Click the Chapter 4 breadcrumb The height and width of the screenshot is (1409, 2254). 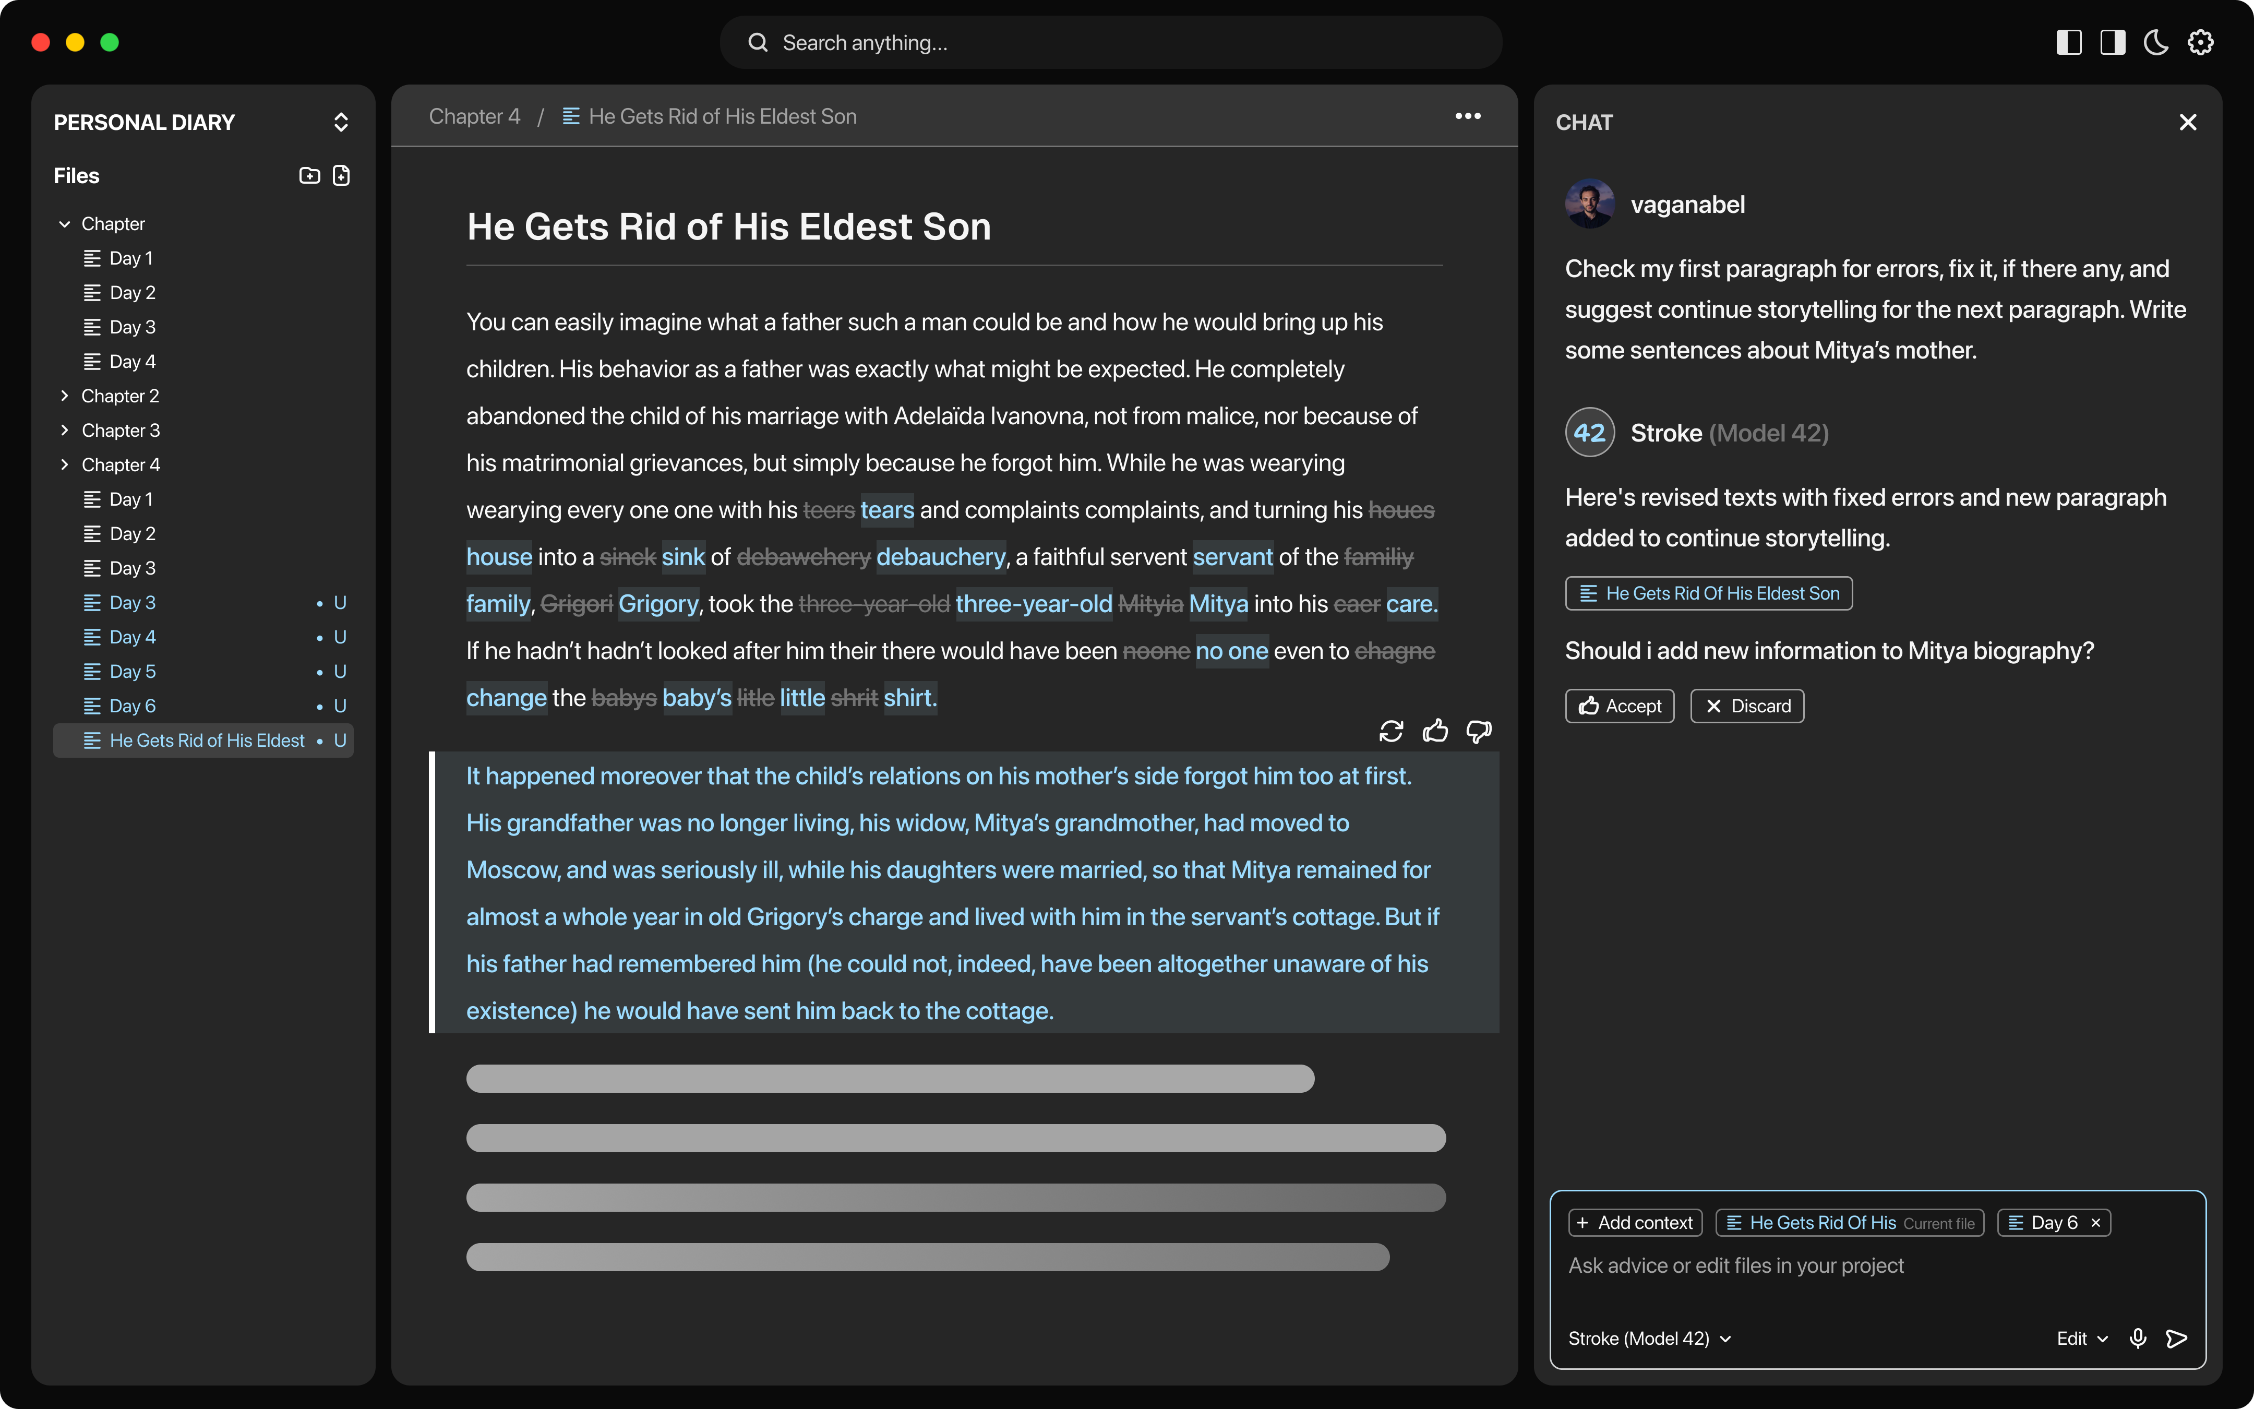(474, 115)
